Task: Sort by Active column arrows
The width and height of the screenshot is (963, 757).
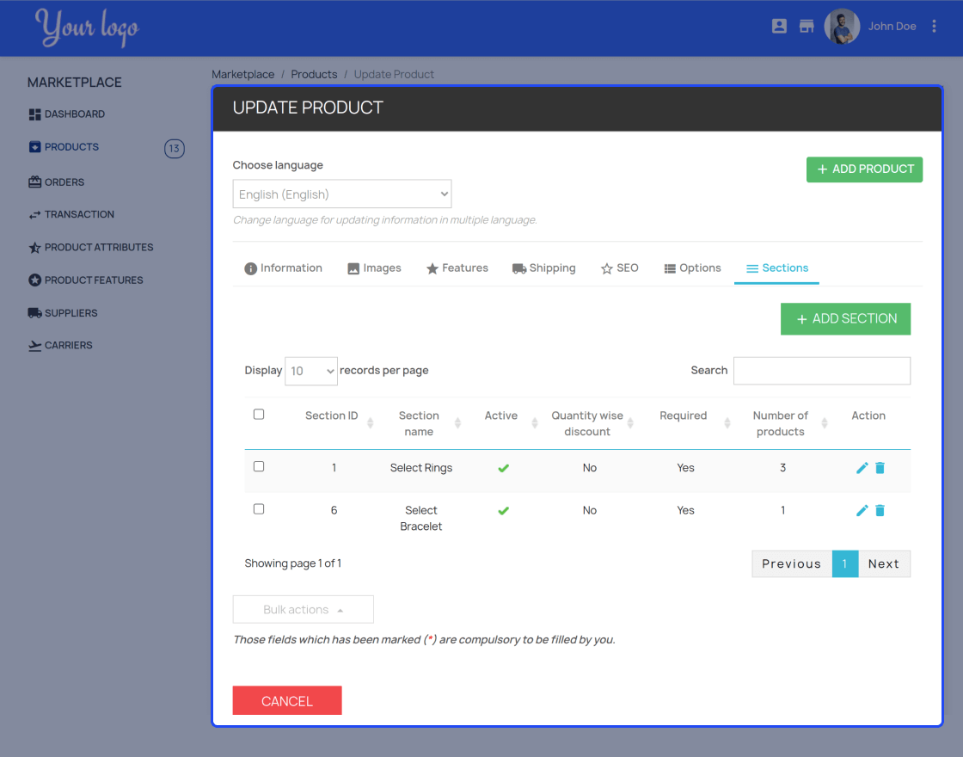Action: pyautogui.click(x=534, y=422)
